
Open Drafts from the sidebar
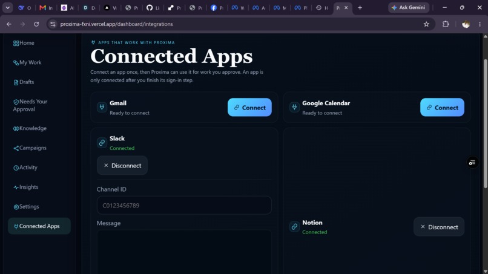click(x=24, y=82)
